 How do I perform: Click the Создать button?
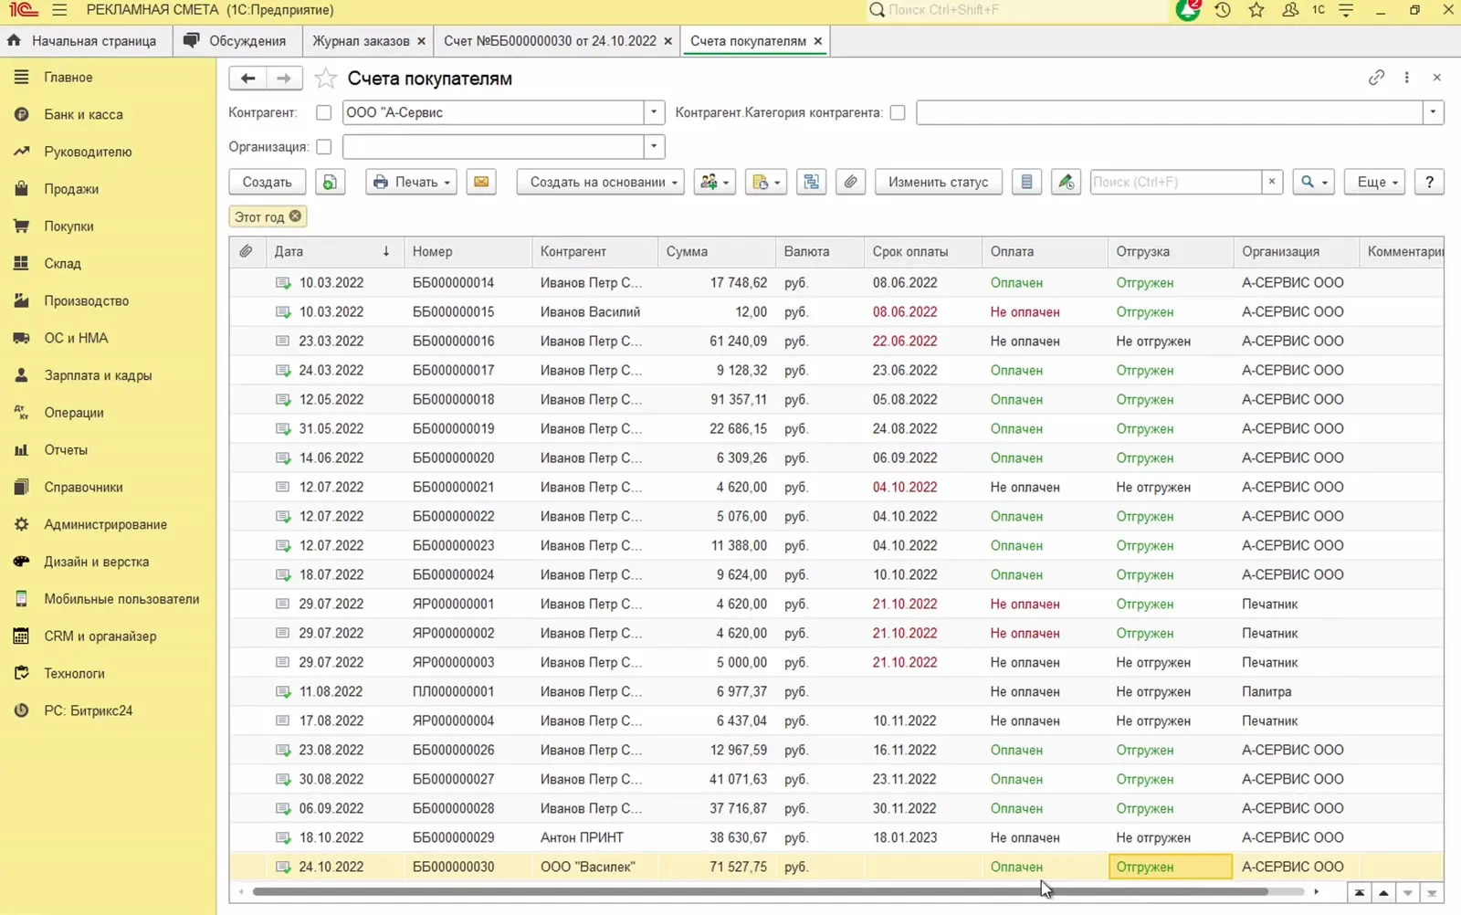click(267, 182)
